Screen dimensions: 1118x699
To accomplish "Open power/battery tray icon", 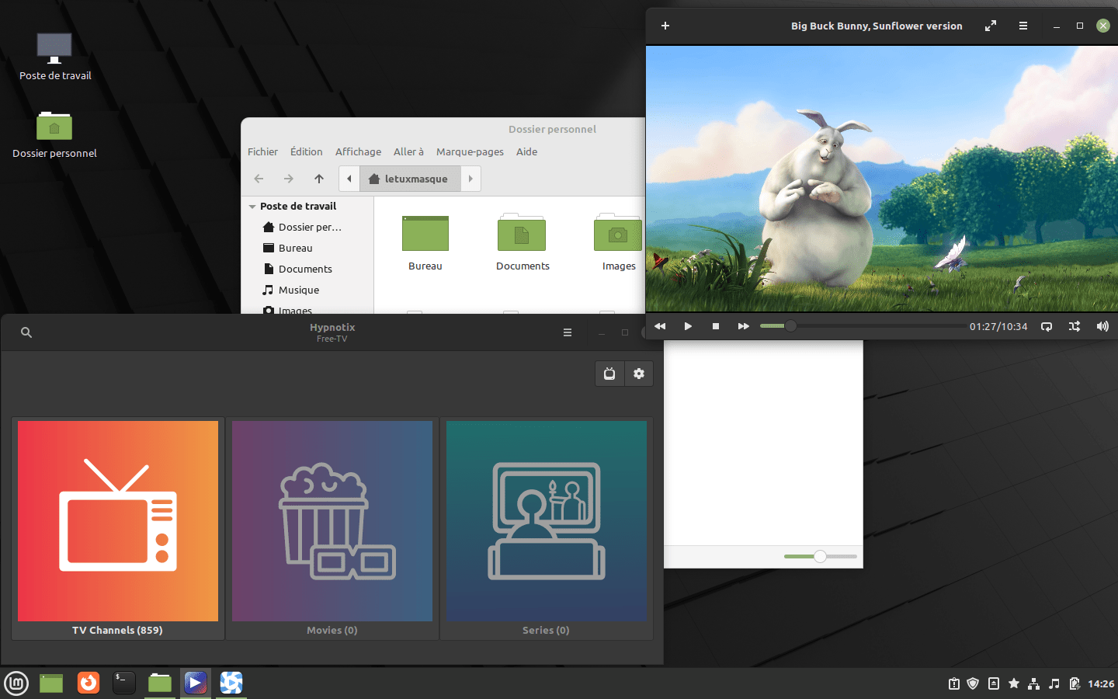I will point(1075,683).
